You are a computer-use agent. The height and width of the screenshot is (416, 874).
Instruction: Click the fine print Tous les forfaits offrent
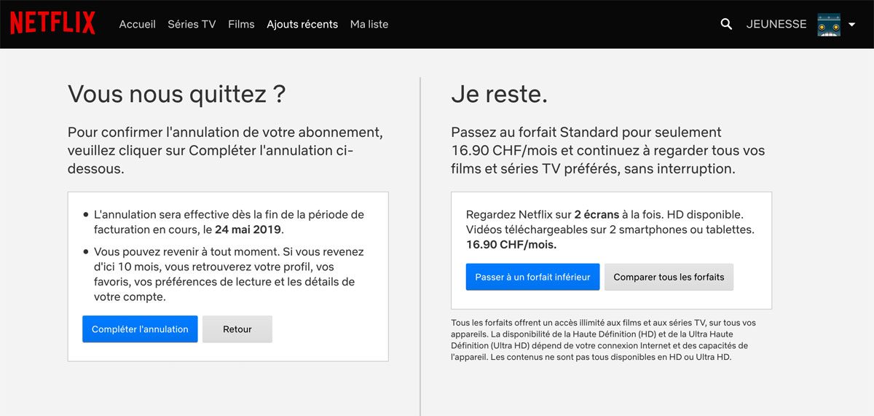pyautogui.click(x=603, y=340)
